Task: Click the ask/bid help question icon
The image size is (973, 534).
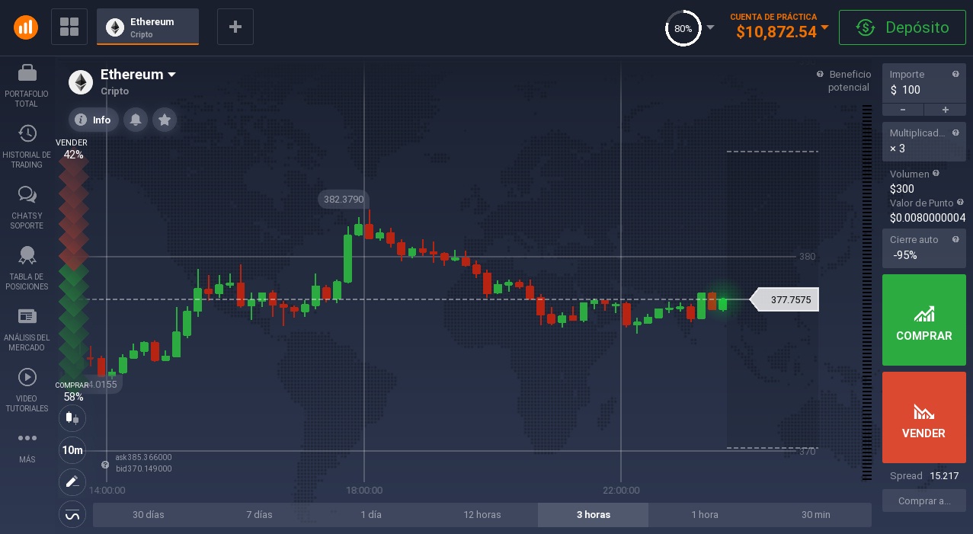Action: click(105, 464)
